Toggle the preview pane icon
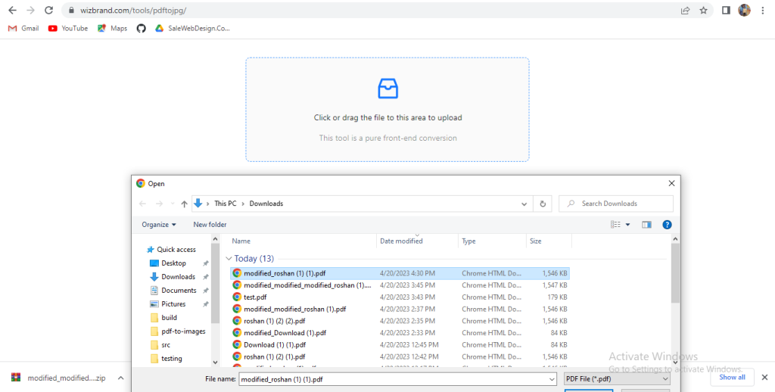 [x=646, y=225]
